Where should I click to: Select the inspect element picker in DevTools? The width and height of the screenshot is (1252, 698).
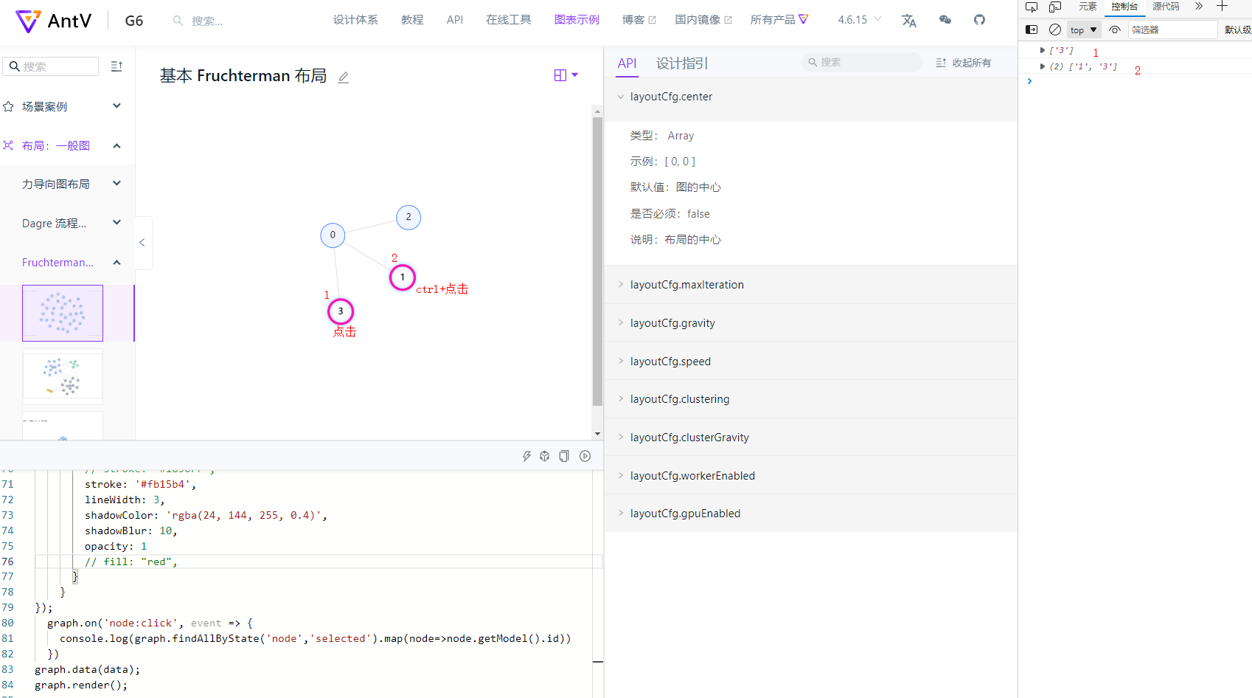click(x=1031, y=7)
